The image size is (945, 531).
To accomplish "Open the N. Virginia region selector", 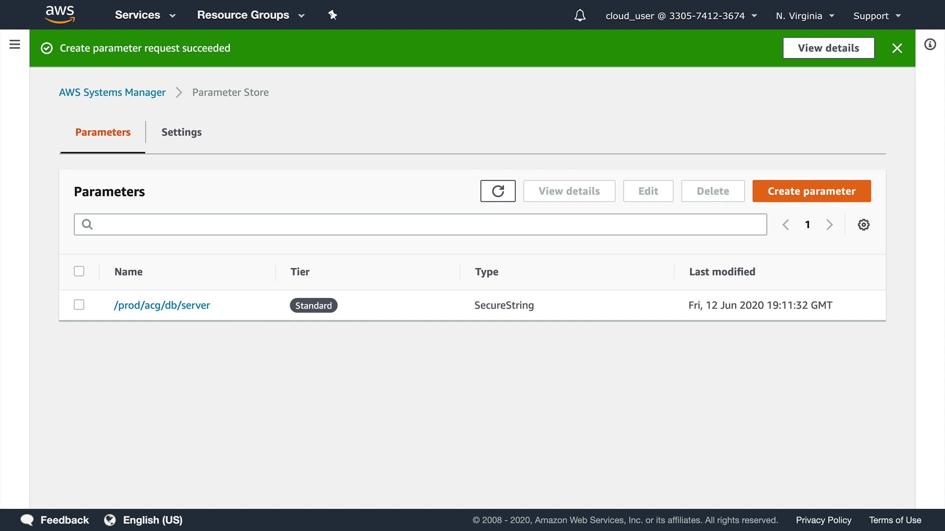I will 805,16.
